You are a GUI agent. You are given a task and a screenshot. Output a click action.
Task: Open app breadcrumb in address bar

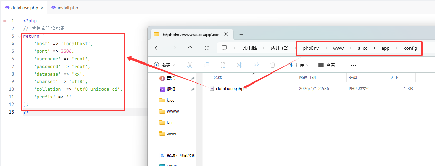[x=385, y=48]
